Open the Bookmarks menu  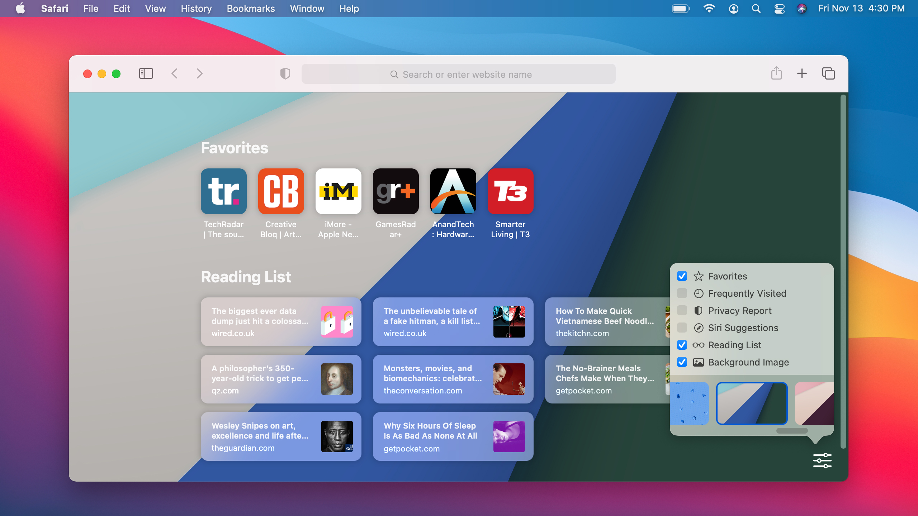(251, 8)
